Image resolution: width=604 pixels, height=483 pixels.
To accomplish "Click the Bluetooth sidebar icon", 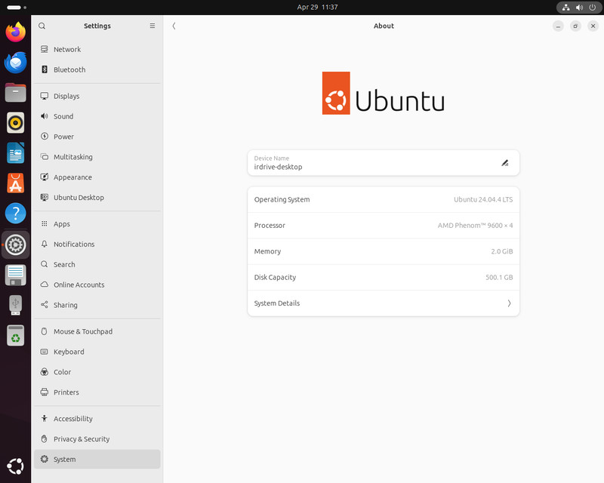I will [45, 69].
